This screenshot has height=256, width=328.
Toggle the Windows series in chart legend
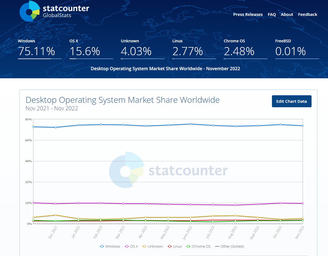(110, 247)
